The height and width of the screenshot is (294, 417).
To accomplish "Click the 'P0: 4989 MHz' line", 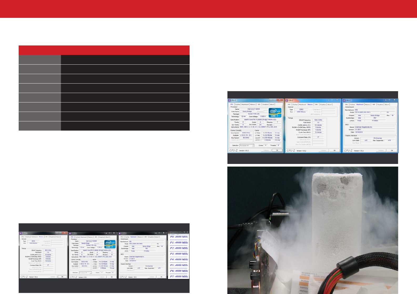I will pyautogui.click(x=179, y=237).
